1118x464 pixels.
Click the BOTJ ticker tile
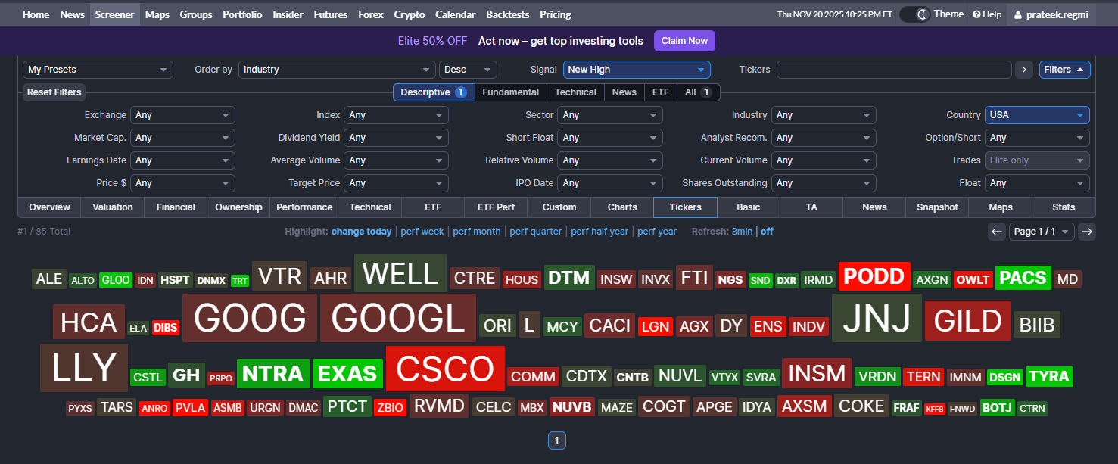coord(997,407)
